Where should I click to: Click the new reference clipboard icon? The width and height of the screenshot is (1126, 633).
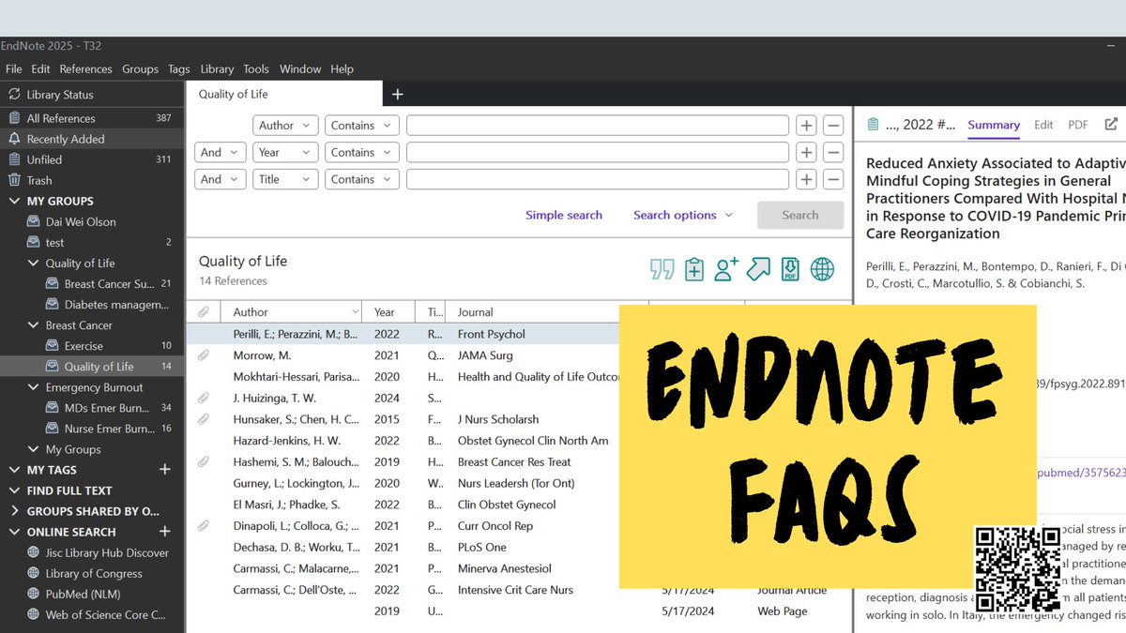(694, 270)
